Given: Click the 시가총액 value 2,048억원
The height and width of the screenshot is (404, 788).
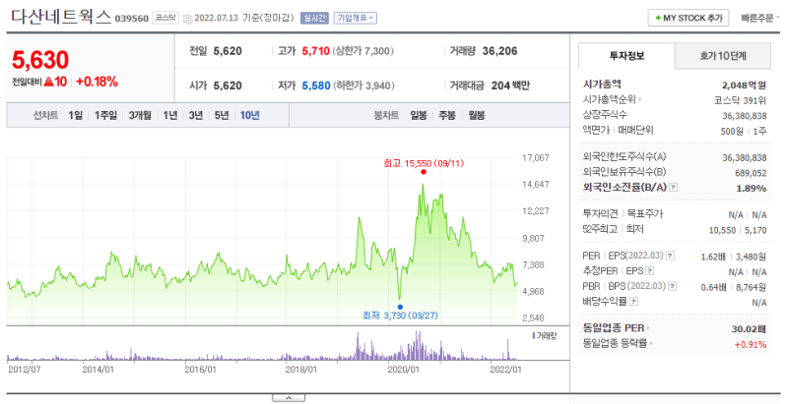Looking at the screenshot, I should tap(745, 86).
